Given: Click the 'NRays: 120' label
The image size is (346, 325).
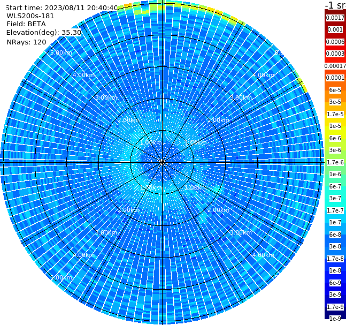Looking at the screenshot, I should [x=26, y=42].
